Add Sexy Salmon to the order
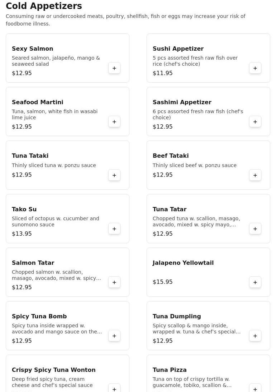 (114, 68)
